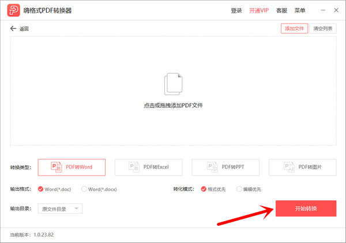Viewport: 346px width, 243px height.
Task: Select the PDF转Word conversion icon
Action: pyautogui.click(x=57, y=167)
